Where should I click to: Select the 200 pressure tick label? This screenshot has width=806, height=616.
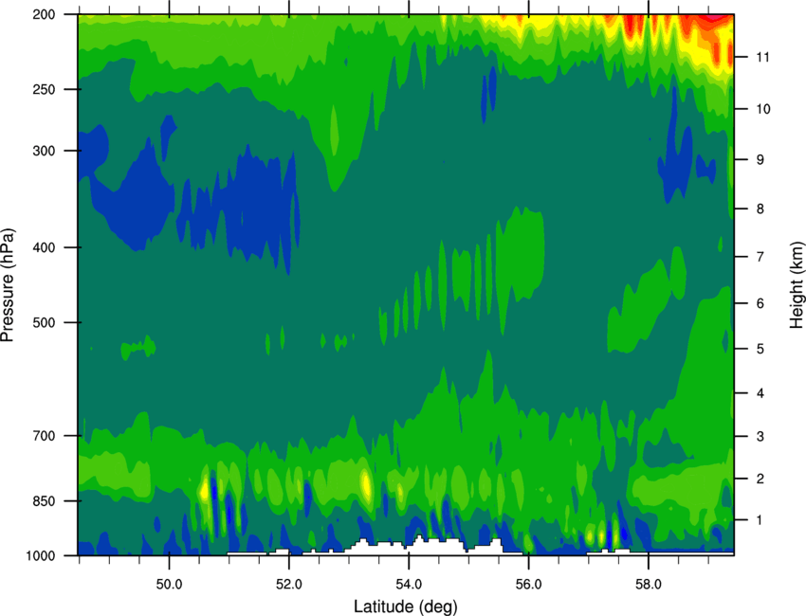click(44, 14)
